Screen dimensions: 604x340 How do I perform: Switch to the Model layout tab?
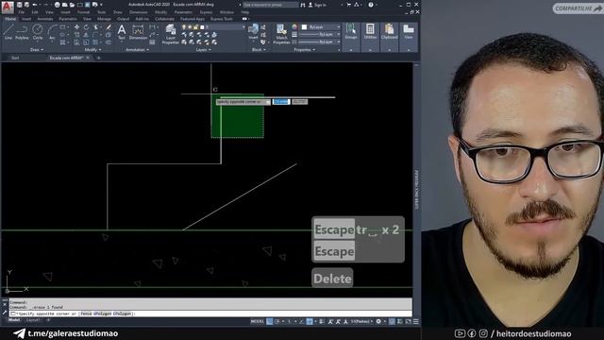tap(14, 320)
